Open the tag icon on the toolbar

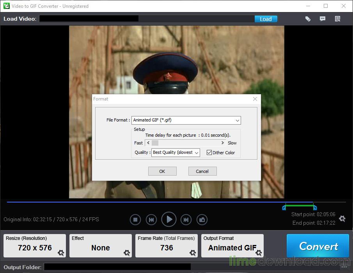coord(308,18)
